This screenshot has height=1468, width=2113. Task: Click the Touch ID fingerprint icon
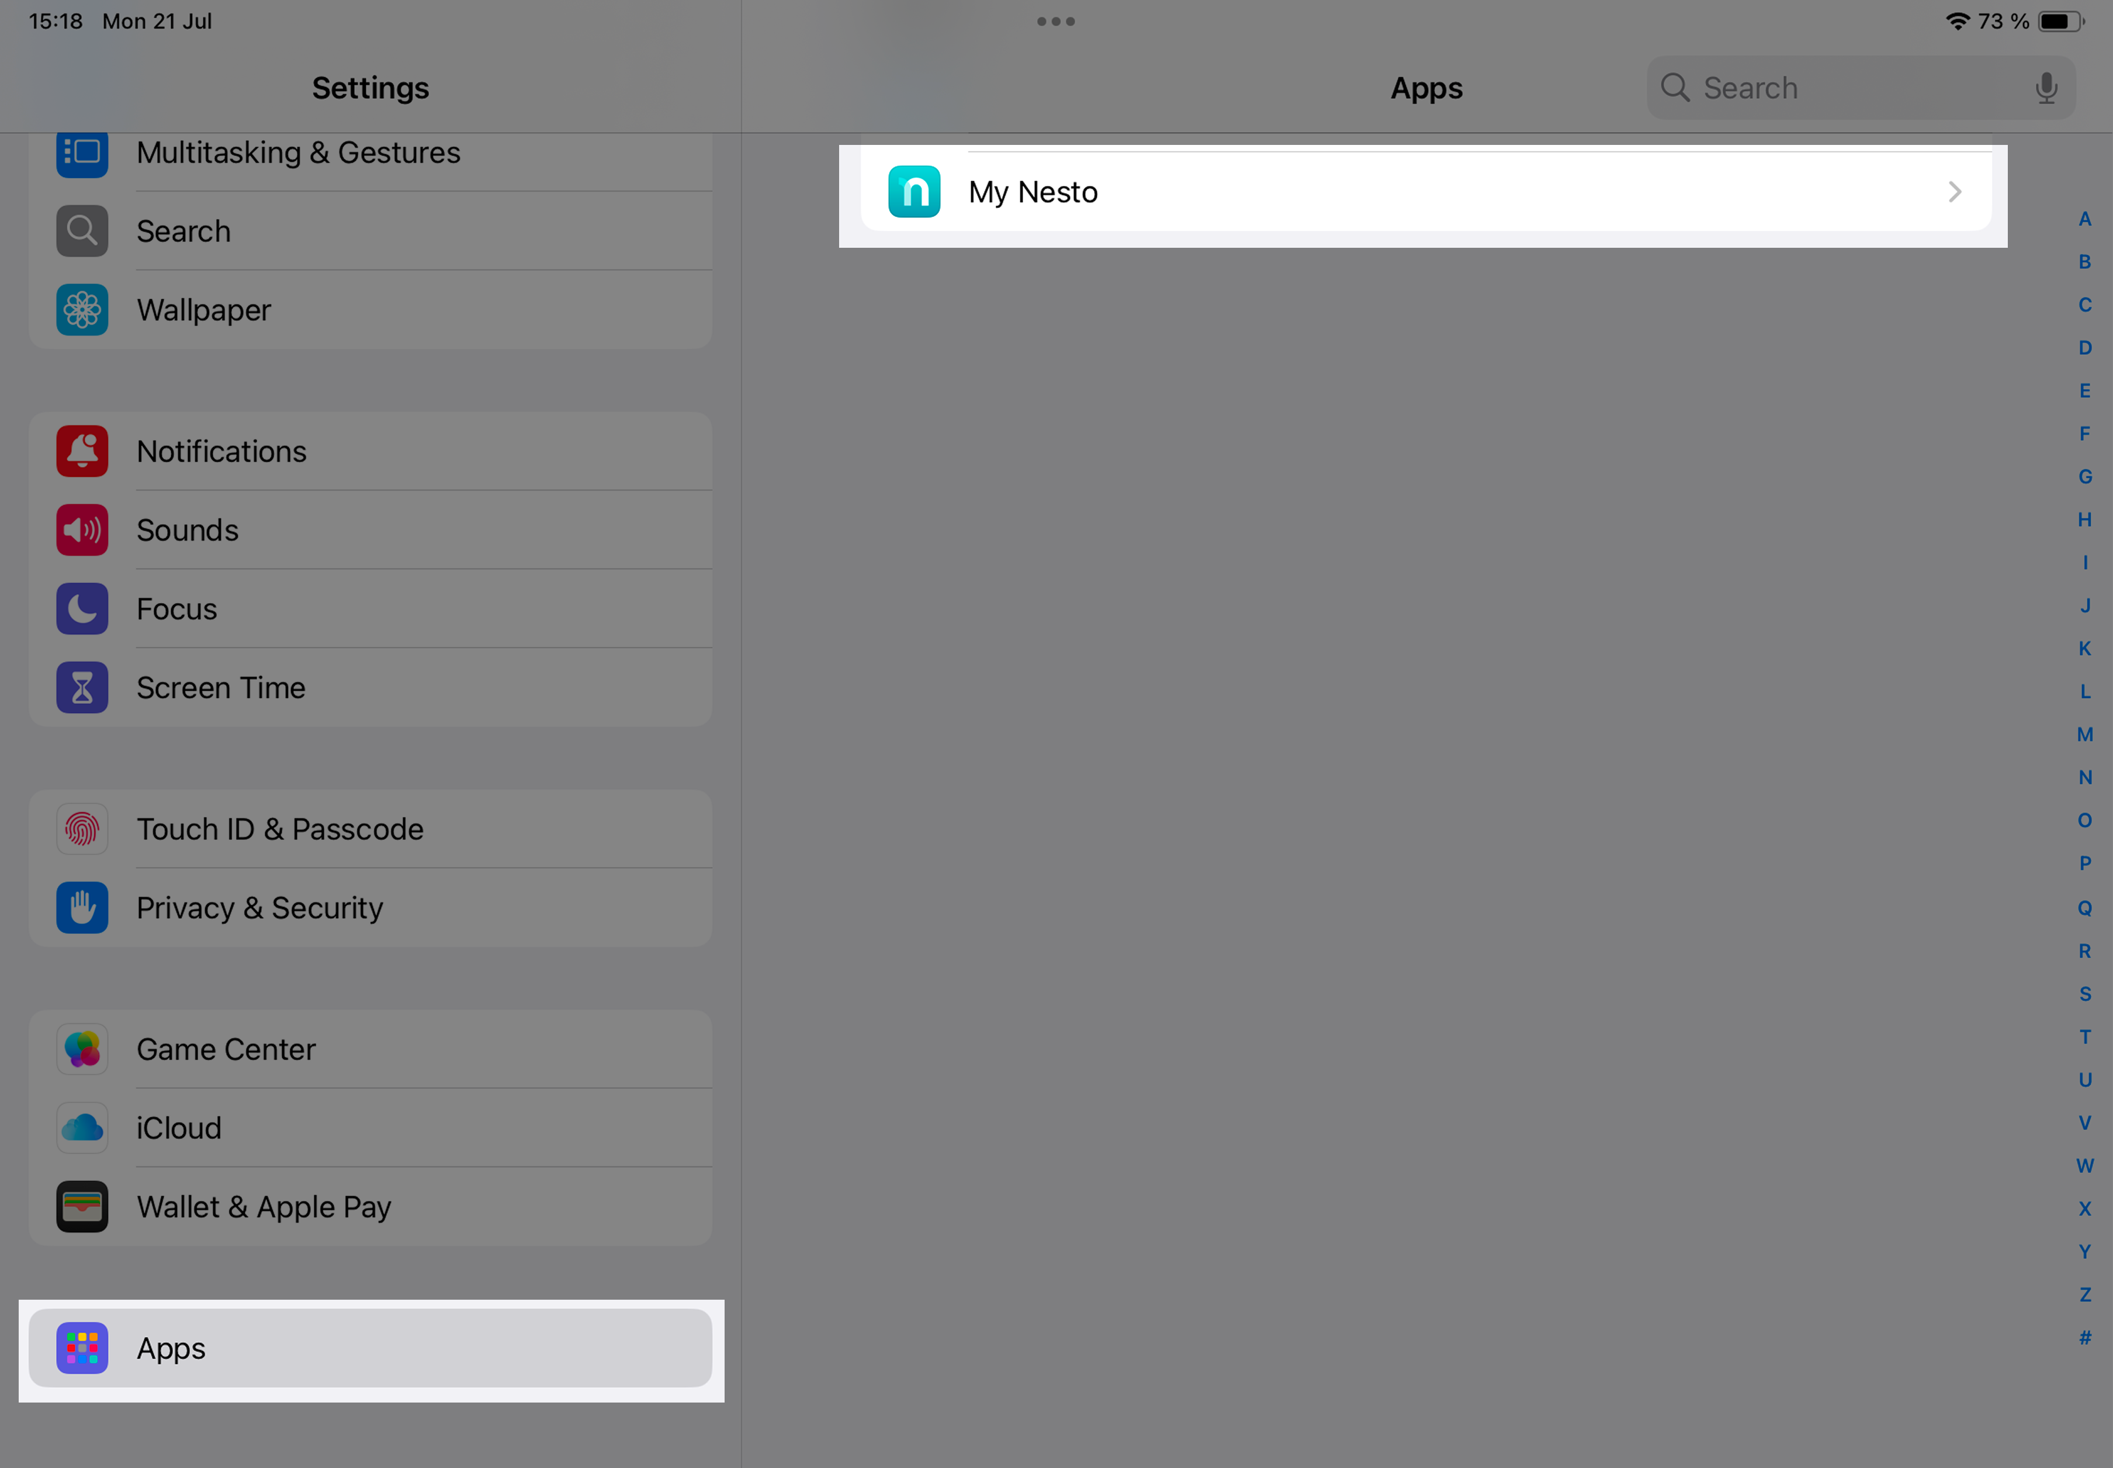pyautogui.click(x=82, y=829)
